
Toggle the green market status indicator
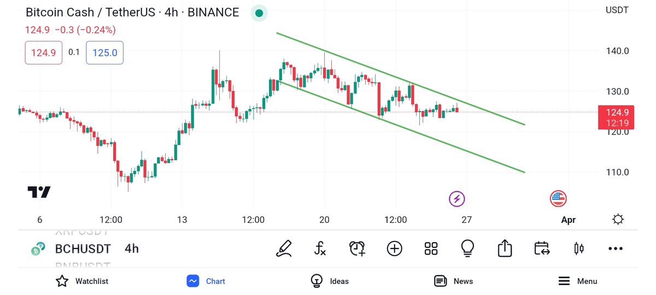pos(259,13)
